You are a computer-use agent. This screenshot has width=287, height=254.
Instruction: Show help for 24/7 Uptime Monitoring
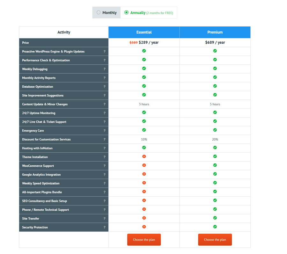point(104,113)
